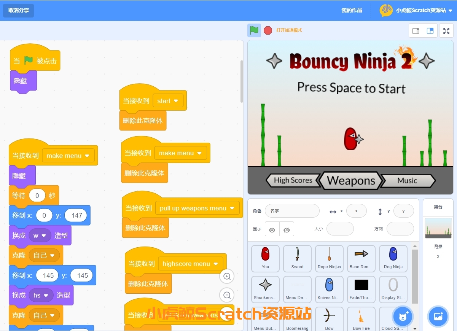Image resolution: width=457 pixels, height=331 pixels.
Task: Select the Reg Ninja sprite
Action: (393, 259)
